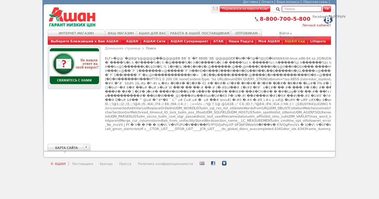Viewport: 379px width, 199px height.
Task: Click 'Подписаться на новости Ашан' button
Action: pyautogui.click(x=245, y=9)
